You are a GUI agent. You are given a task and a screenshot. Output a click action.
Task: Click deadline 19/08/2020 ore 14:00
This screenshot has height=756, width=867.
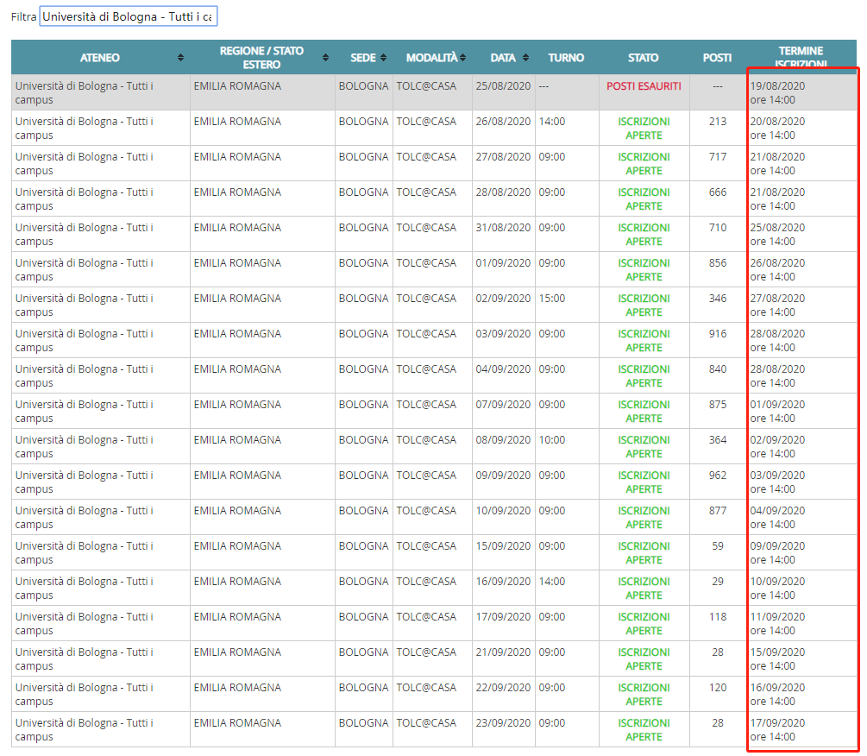pyautogui.click(x=777, y=93)
